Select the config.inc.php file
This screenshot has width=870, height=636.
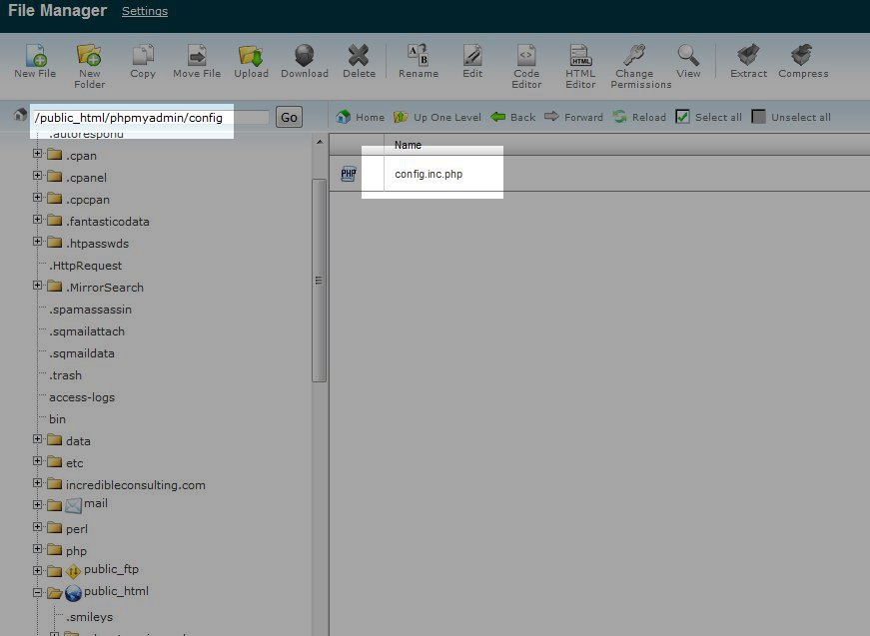point(429,174)
